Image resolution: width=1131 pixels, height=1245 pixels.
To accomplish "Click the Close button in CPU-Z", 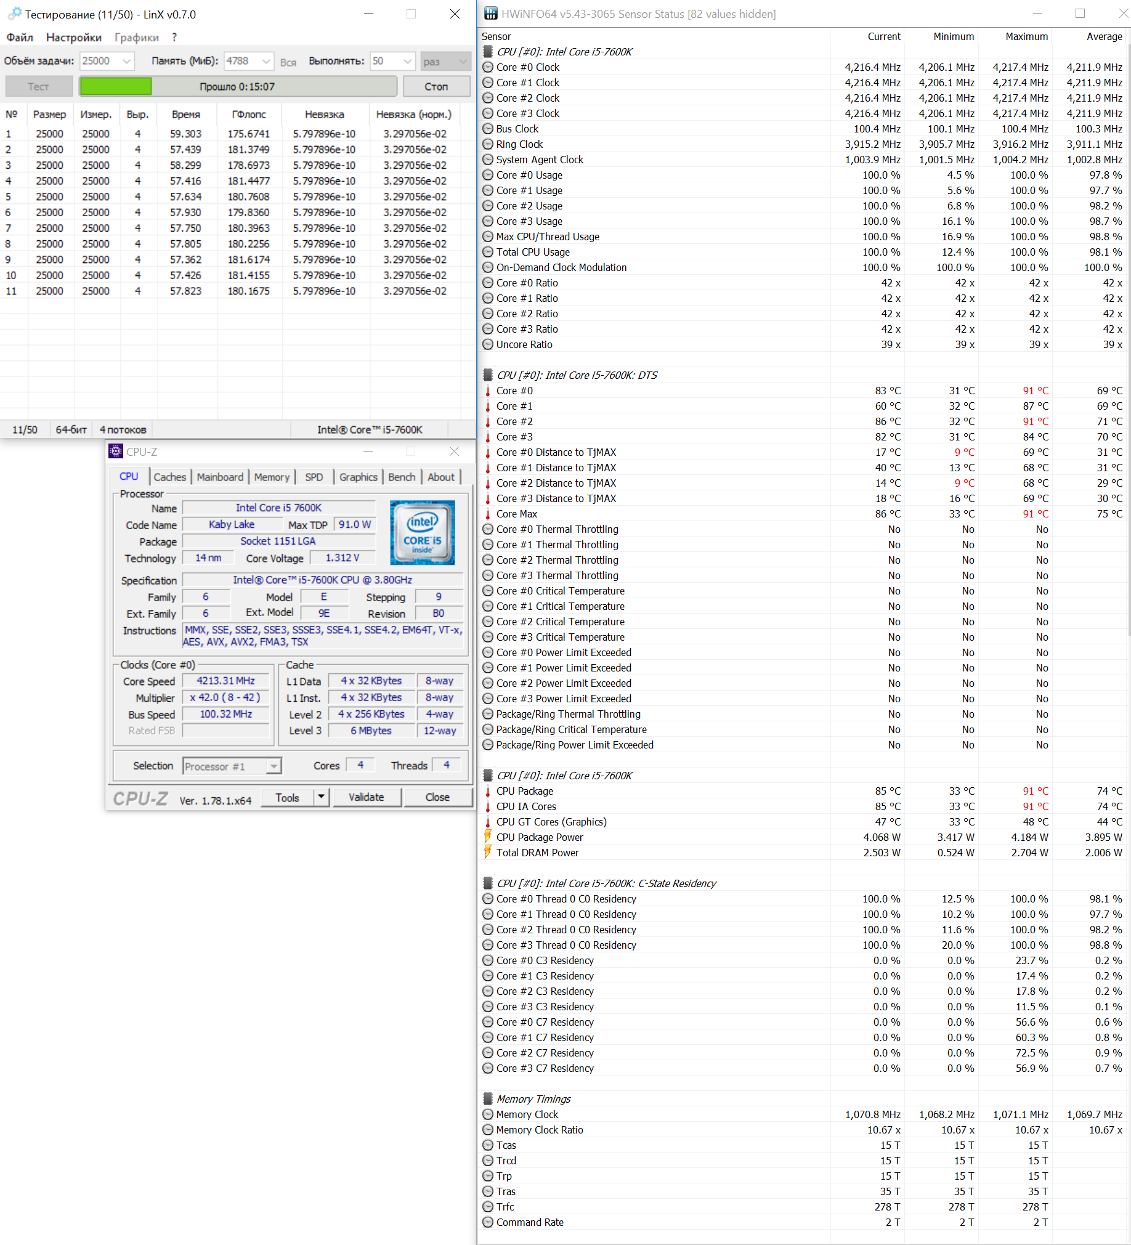I will pos(437,797).
